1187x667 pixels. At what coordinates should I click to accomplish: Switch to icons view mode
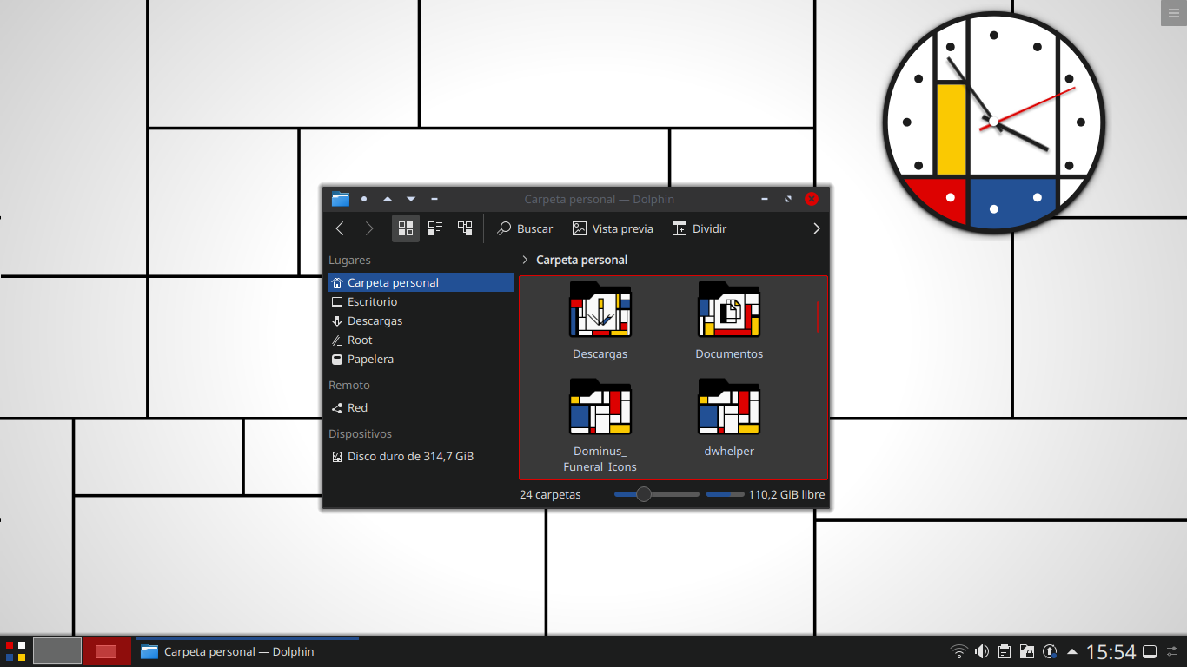click(406, 228)
